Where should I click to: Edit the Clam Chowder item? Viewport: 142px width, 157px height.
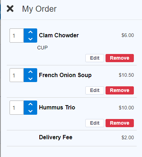95,58
